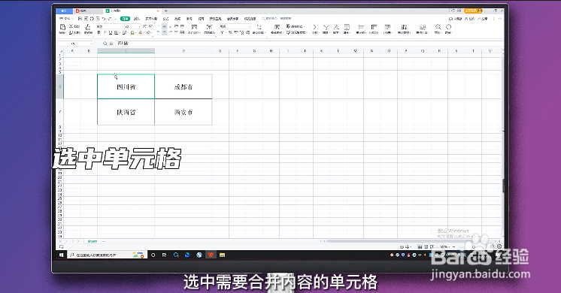Apply the yellow fill color
Image resolution: width=561 pixels, height=293 pixels.
132,32
